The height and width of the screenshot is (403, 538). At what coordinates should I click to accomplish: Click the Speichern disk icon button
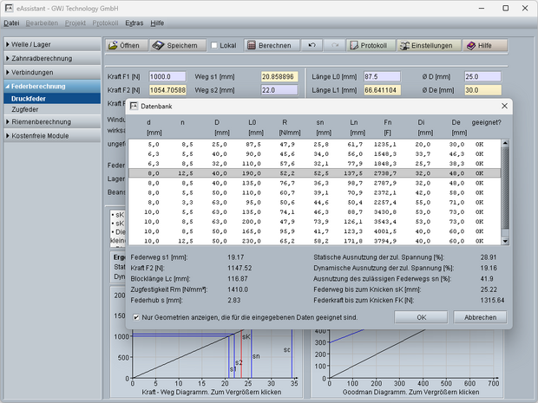176,45
